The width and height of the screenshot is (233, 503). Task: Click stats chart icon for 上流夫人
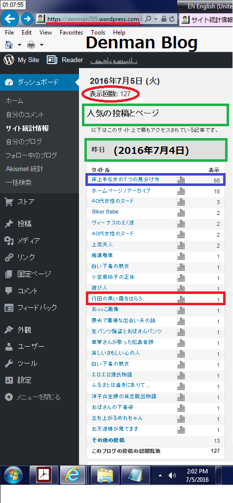pyautogui.click(x=181, y=245)
